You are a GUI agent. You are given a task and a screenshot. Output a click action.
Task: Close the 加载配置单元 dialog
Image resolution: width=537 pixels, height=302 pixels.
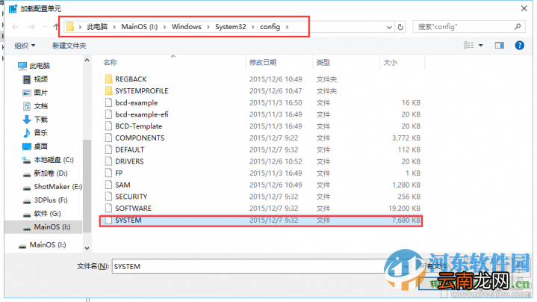tap(524, 8)
